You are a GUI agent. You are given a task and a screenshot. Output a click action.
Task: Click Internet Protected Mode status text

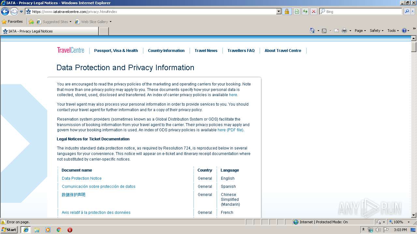point(324,222)
